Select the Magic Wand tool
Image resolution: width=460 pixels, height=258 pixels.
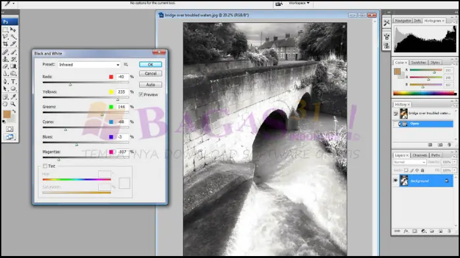click(x=13, y=37)
